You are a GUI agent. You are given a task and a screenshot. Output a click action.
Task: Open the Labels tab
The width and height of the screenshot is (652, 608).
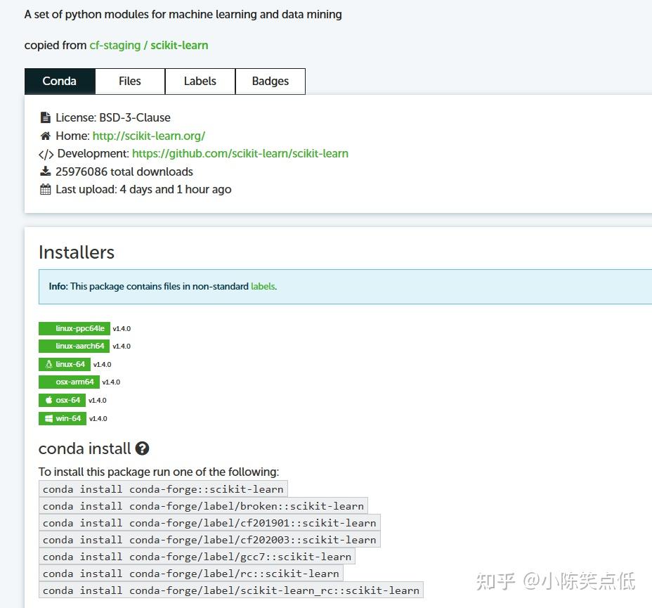pyautogui.click(x=200, y=81)
